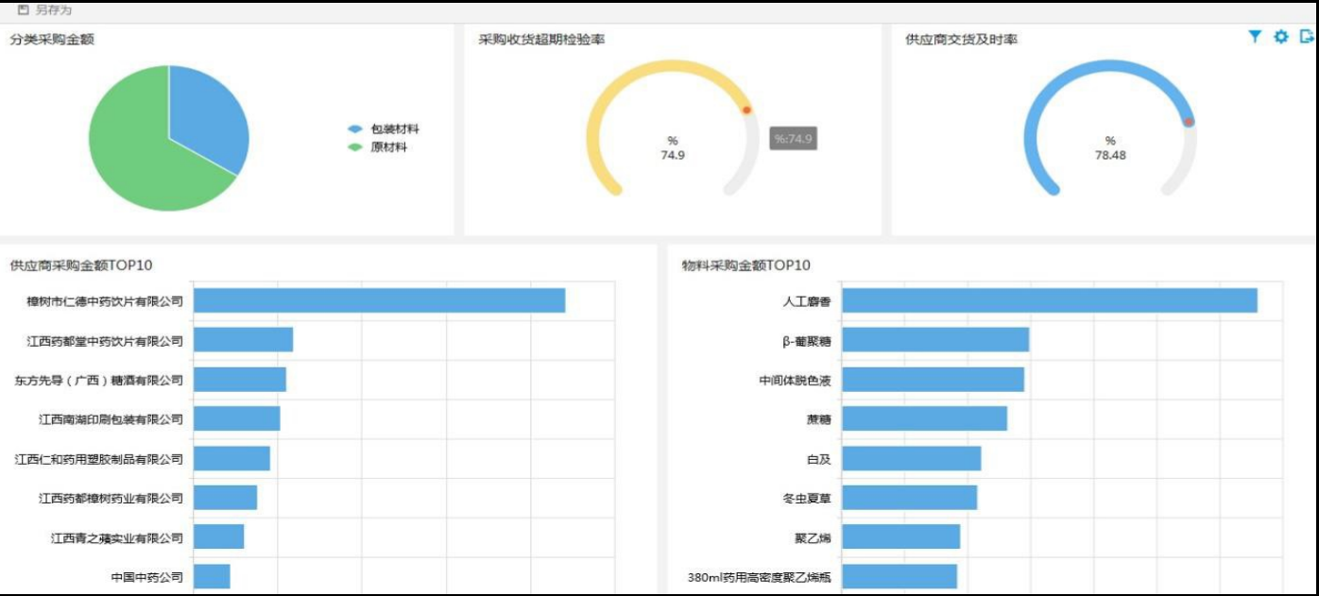1319x596 pixels.
Task: Select the 人工麝香 bar in material chart
Action: pyautogui.click(x=1049, y=300)
